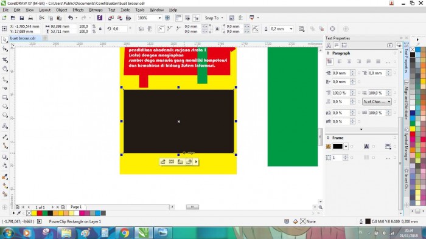Open the File menu

(x=5, y=10)
